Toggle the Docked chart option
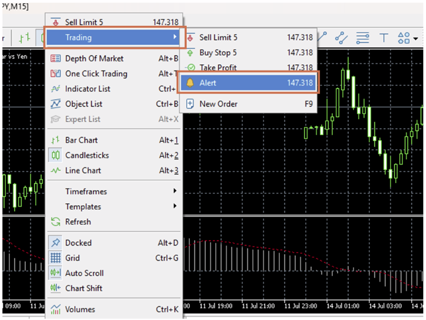Image resolution: width=426 pixels, height=320 pixels. coord(78,243)
